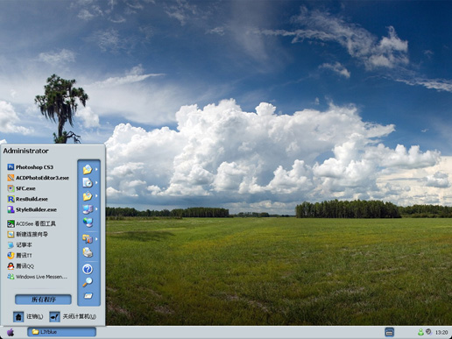Open the Run icon below Search
Image resolution: width=452 pixels, height=339 pixels.
pos(88,296)
